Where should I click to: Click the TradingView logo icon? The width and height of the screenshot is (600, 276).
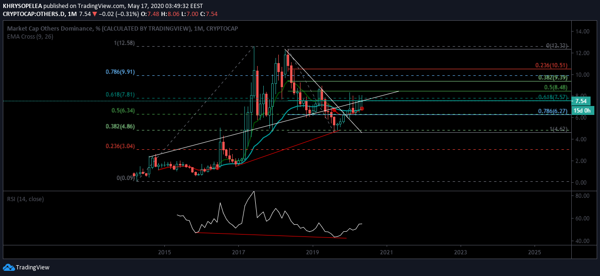pos(8,268)
